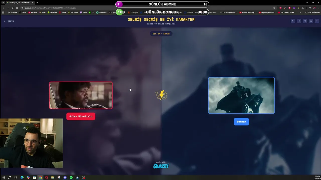Click the quizei.com address bar

click(x=148, y=8)
